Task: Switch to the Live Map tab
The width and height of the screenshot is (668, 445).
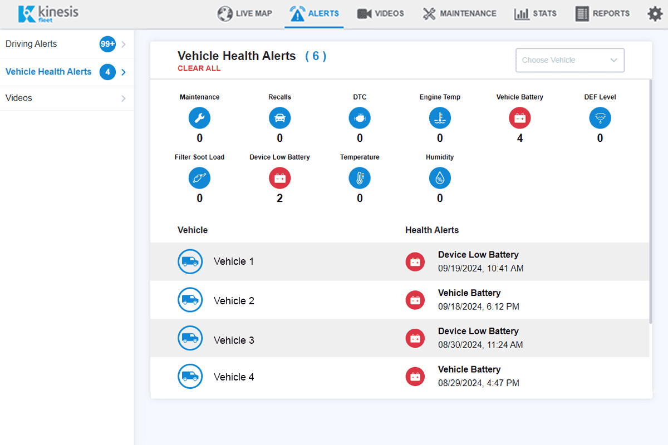Action: tap(244, 14)
